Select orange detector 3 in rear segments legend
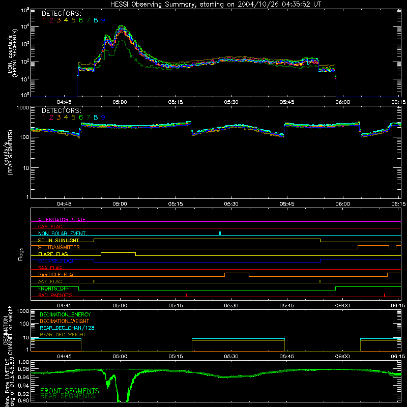Screen dimensions: 407x407 click(59, 118)
